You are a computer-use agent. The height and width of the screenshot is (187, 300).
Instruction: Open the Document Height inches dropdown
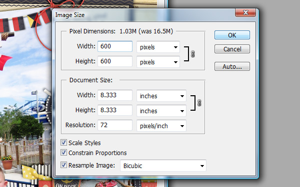tap(161, 111)
